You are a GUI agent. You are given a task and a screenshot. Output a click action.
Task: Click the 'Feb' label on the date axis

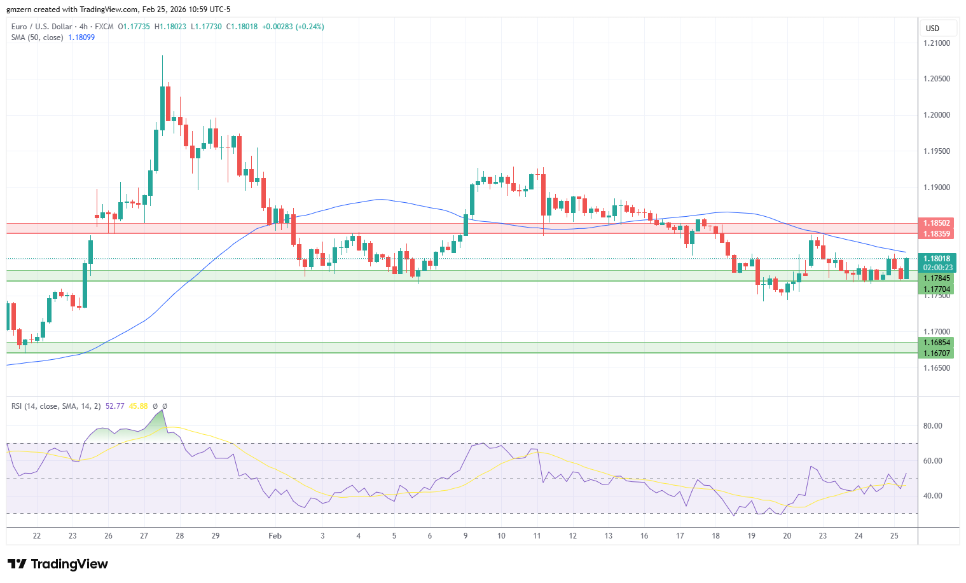coord(275,536)
